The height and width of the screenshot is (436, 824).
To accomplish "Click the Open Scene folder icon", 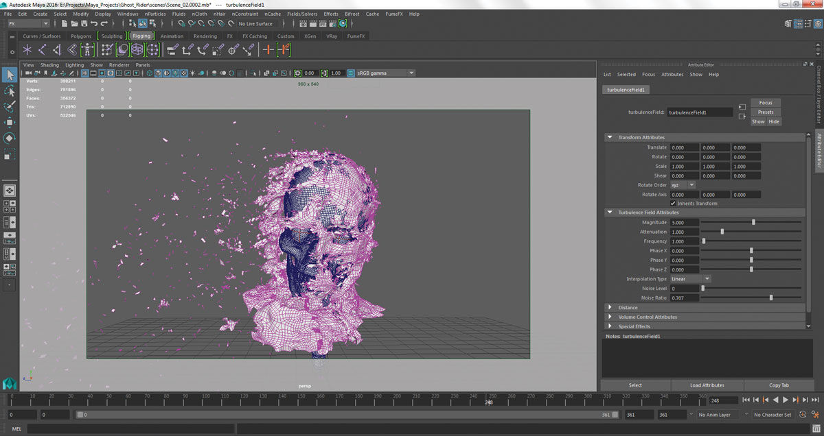I will 74,23.
